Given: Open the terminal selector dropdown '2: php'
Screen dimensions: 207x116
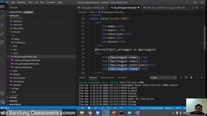Looking at the screenshot, I should click(163, 78).
